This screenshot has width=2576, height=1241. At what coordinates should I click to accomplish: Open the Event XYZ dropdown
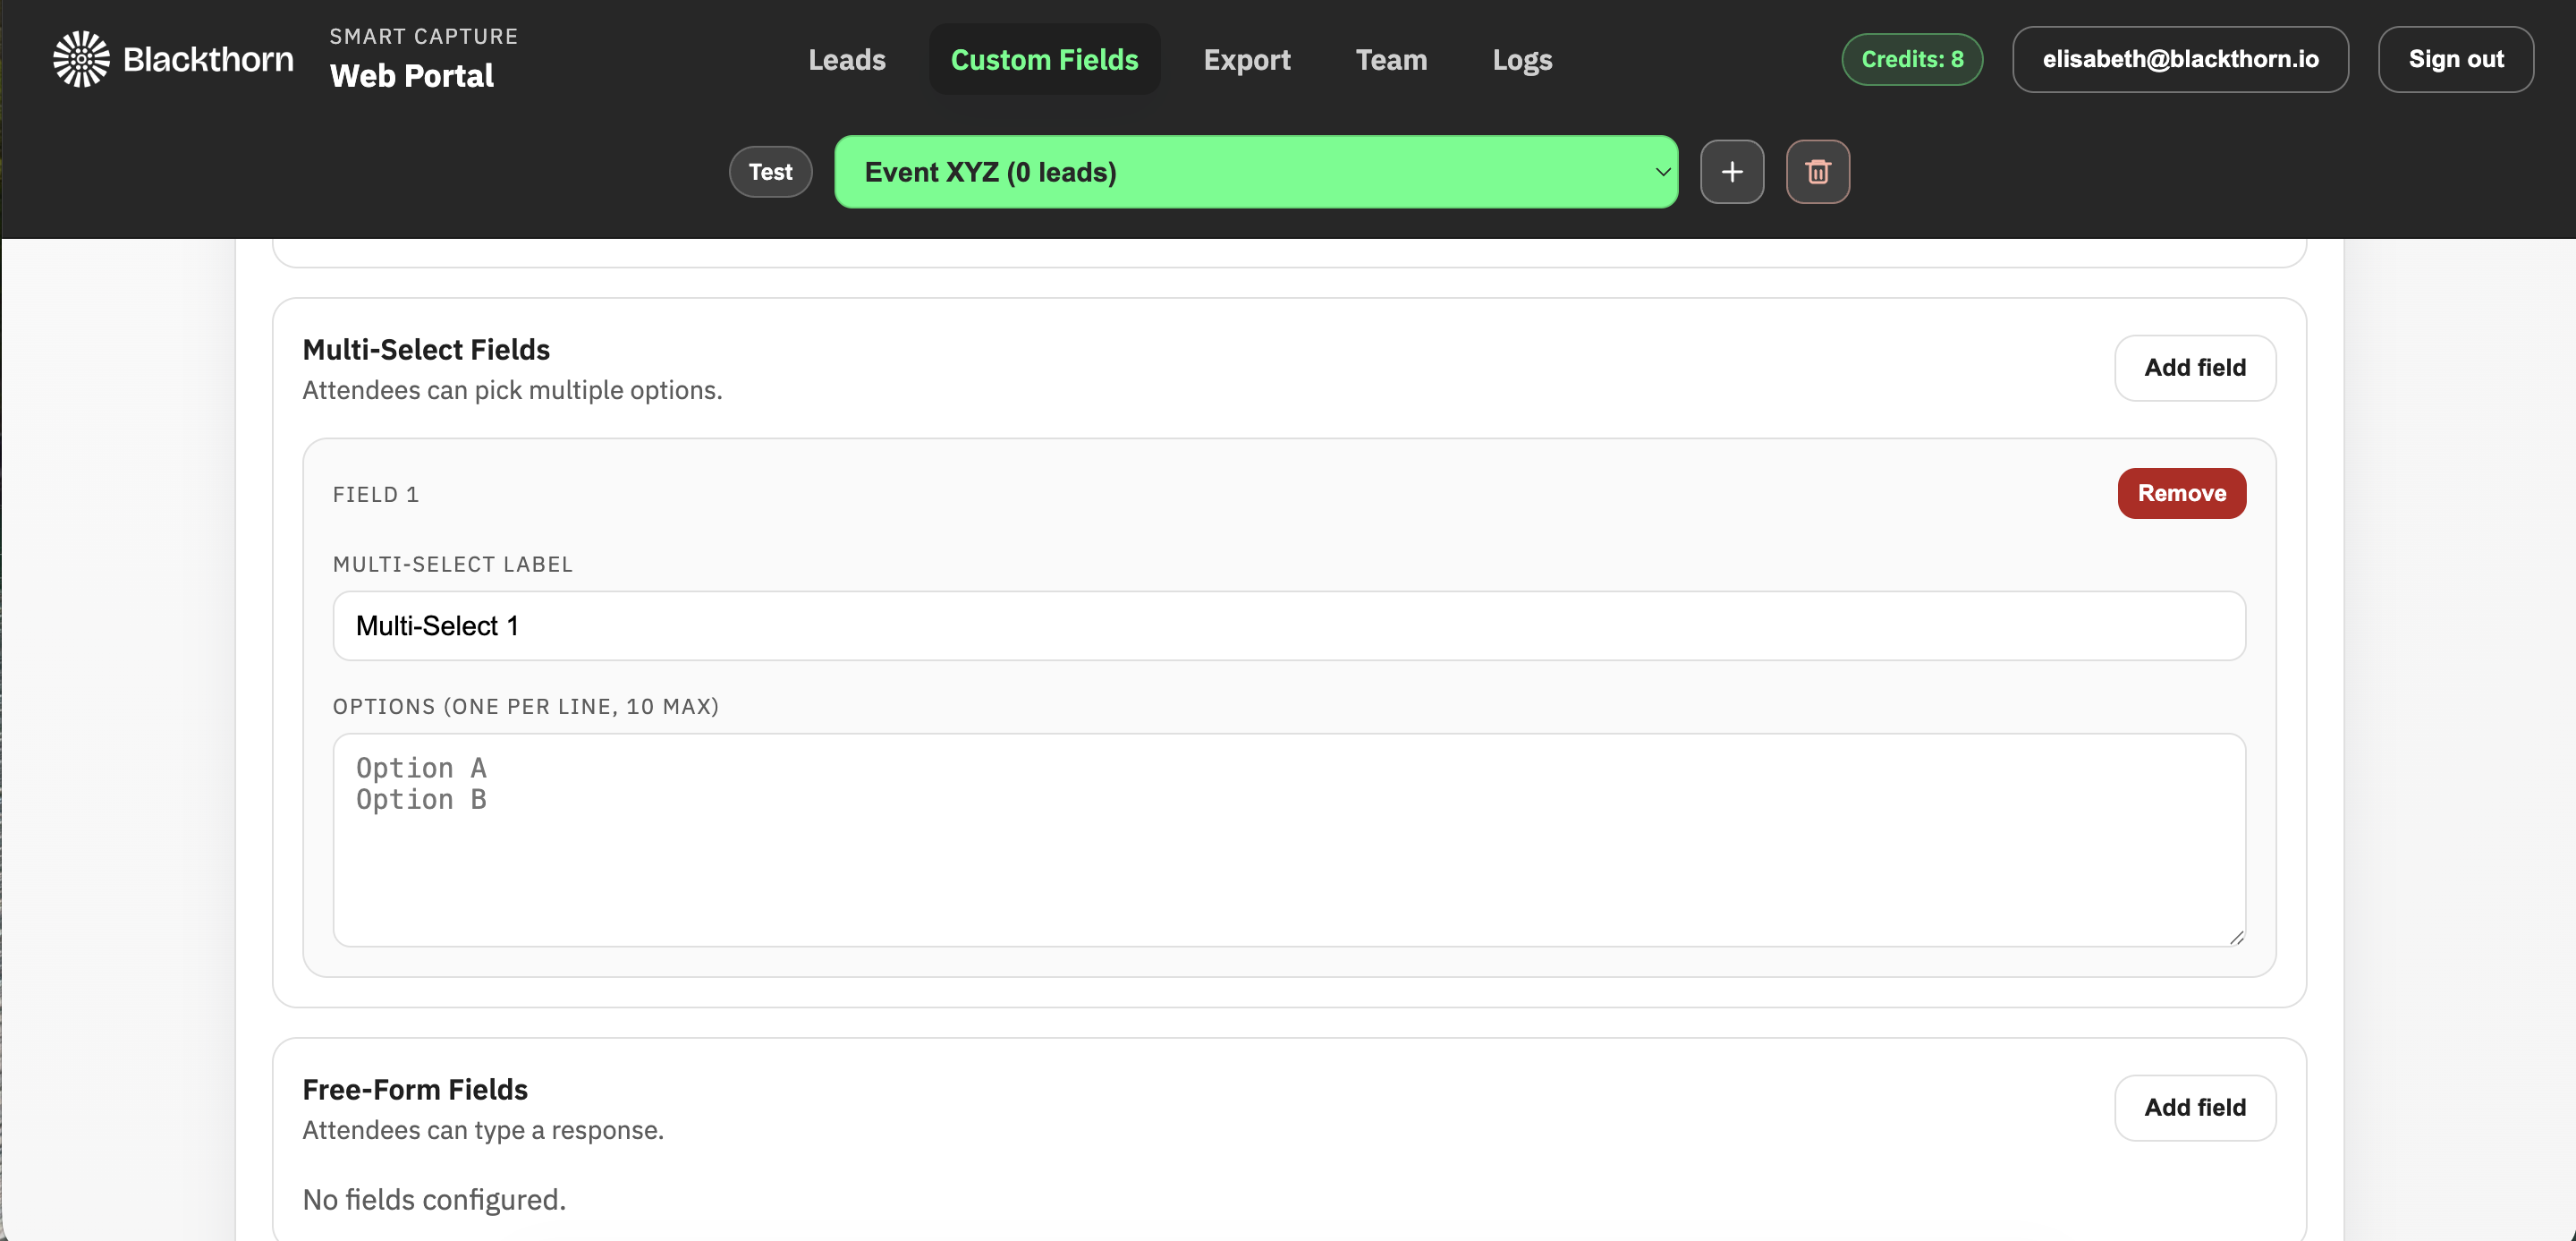coord(1255,171)
